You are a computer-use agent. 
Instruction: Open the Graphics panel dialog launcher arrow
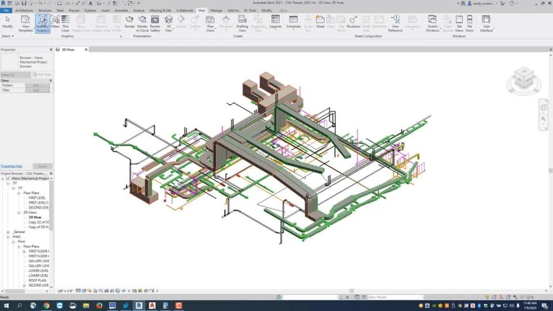[120, 36]
